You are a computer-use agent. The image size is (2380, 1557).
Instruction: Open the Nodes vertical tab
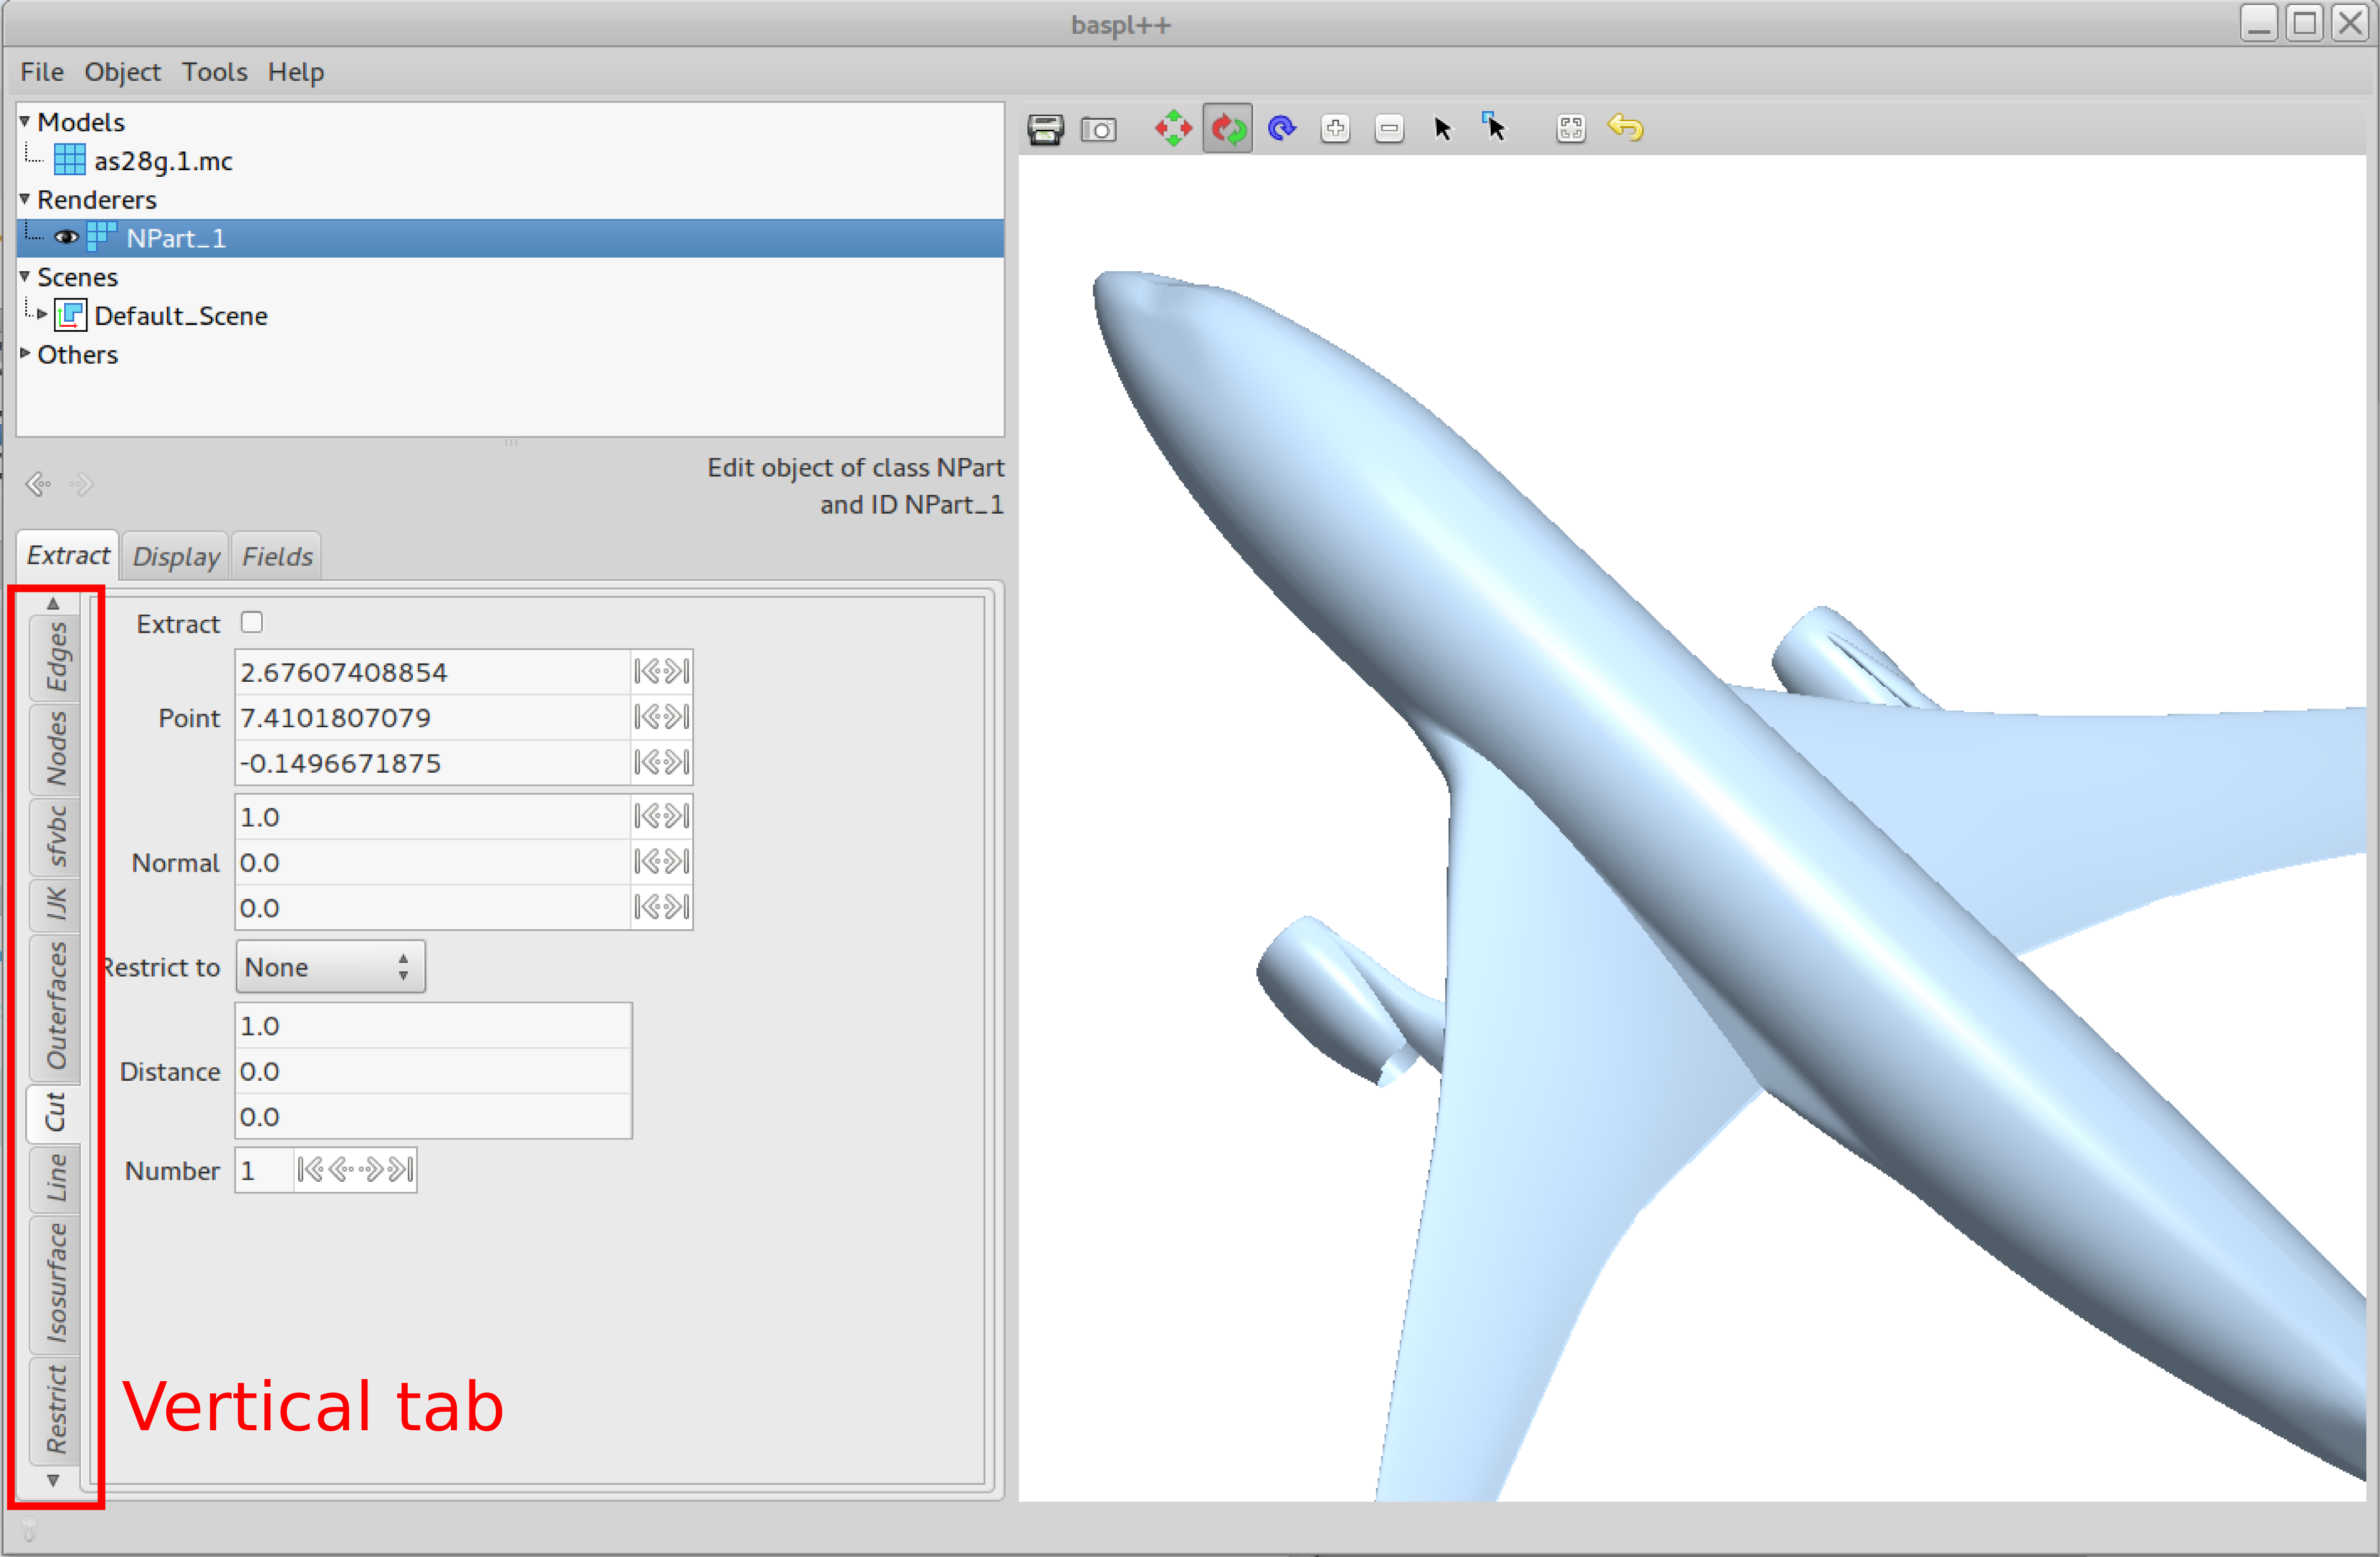[x=56, y=749]
